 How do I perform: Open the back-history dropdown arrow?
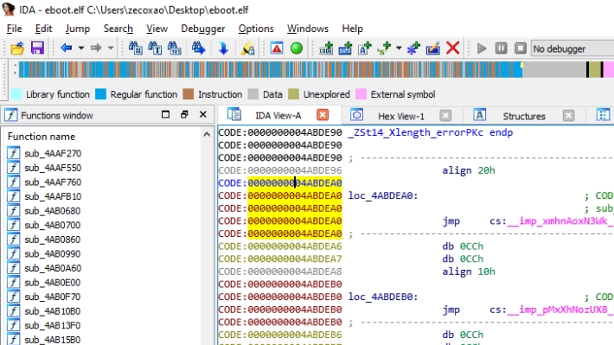[81, 48]
